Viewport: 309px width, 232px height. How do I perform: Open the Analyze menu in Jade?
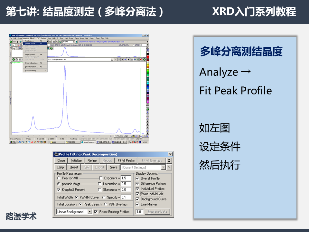[x=26, y=38]
